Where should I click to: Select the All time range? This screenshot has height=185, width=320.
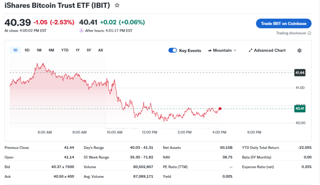tap(100, 50)
